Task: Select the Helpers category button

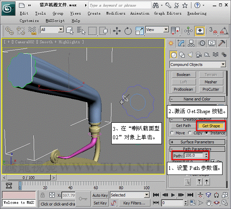Action: pos(207,55)
